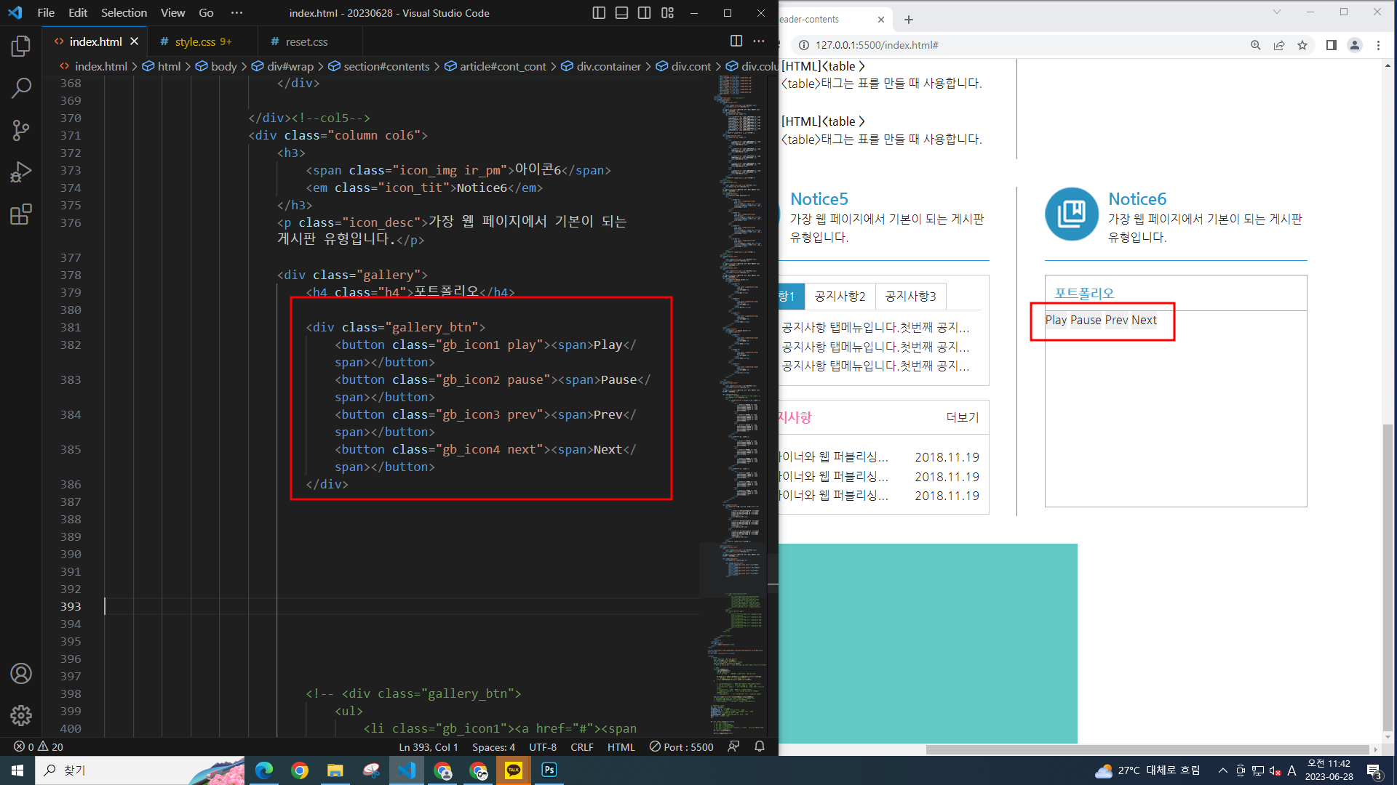This screenshot has width=1397, height=785.
Task: Open the Selection menu
Action: [124, 13]
